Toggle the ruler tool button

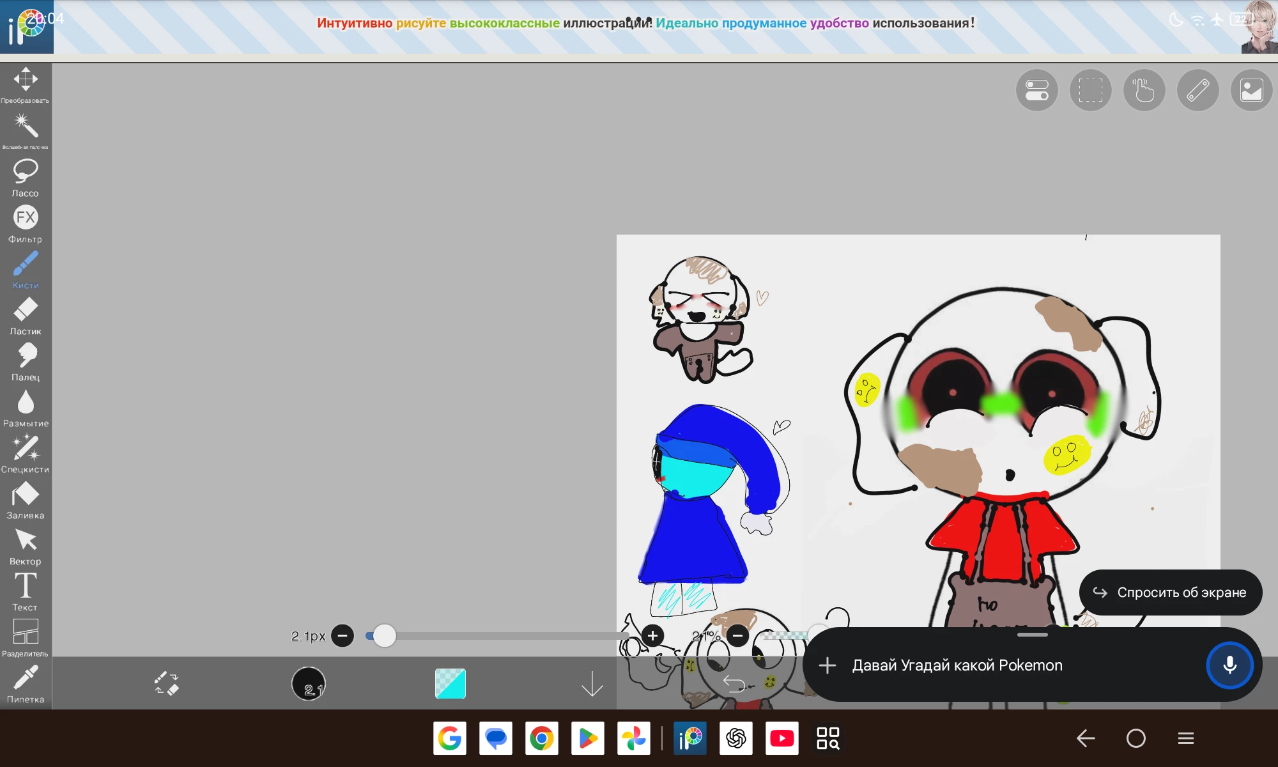tap(1197, 90)
